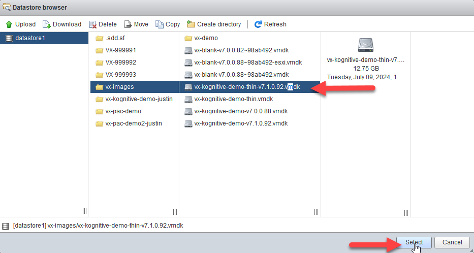This screenshot has width=474, height=253.
Task: Click the large disk preview icon
Action: (x=365, y=45)
